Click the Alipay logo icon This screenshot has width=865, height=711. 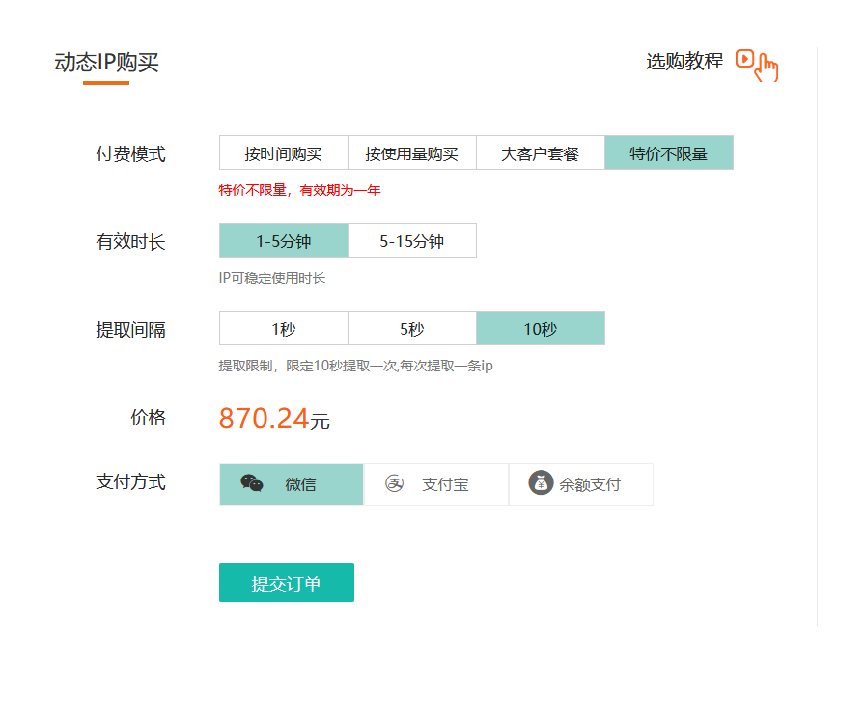pyautogui.click(x=394, y=483)
